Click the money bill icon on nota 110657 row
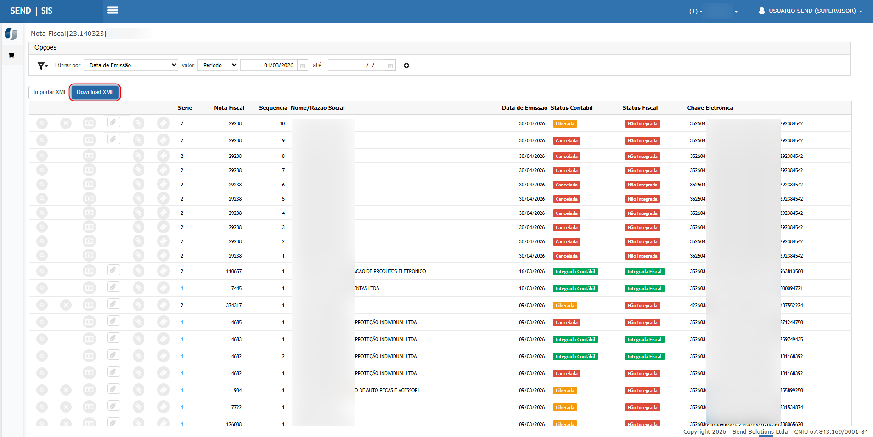The height and width of the screenshot is (437, 873). pyautogui.click(x=89, y=271)
